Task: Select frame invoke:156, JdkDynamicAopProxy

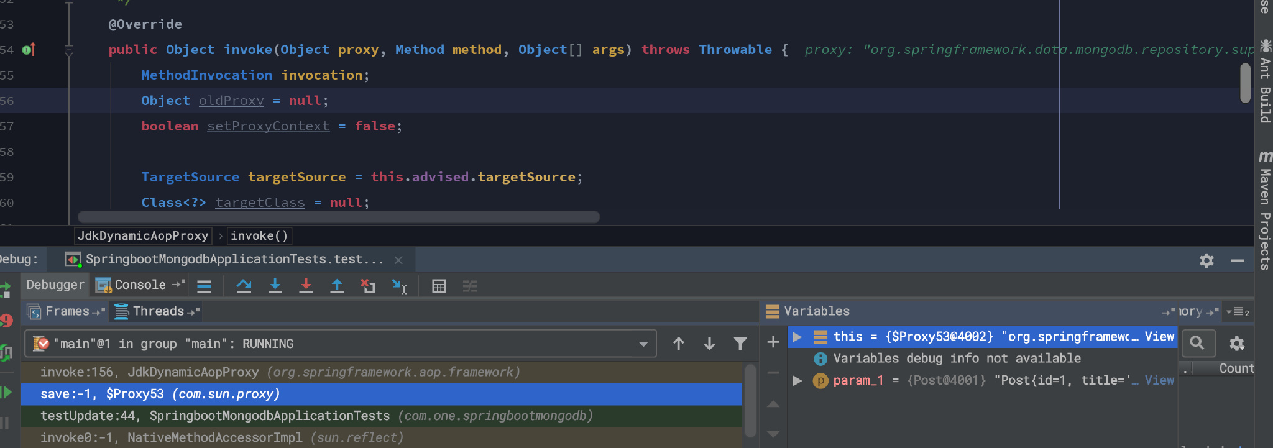Action: (382, 372)
